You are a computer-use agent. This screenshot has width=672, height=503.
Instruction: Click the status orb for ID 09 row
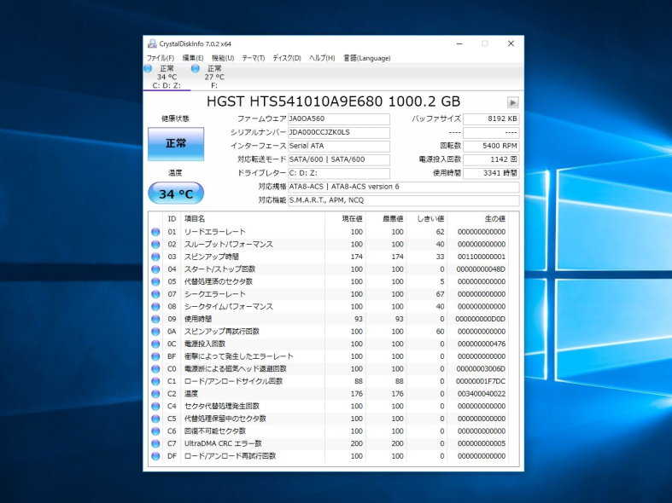[x=155, y=319]
